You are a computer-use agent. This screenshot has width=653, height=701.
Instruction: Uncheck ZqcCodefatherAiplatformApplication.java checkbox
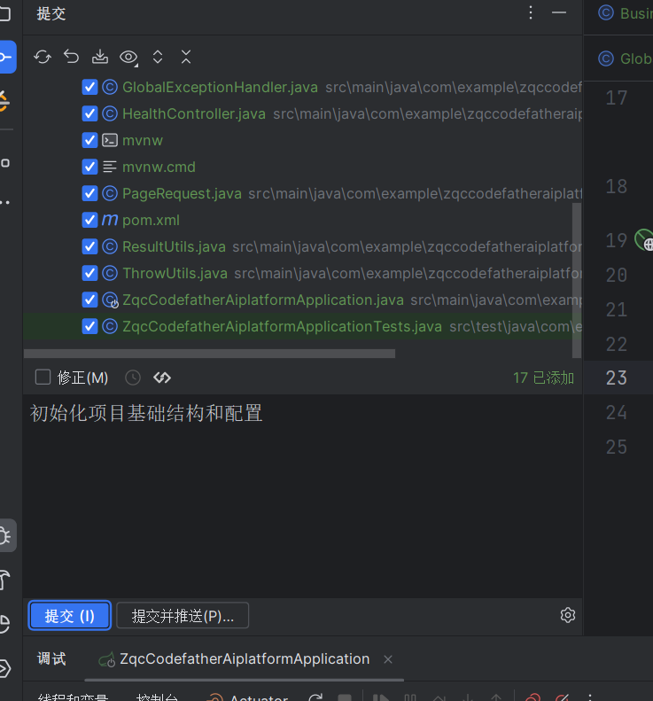tap(89, 300)
